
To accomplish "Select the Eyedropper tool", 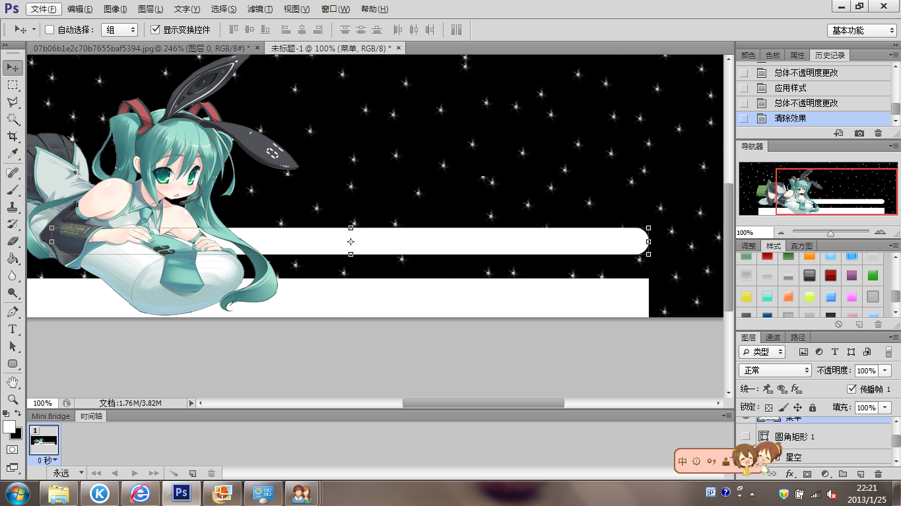I will pos(13,154).
